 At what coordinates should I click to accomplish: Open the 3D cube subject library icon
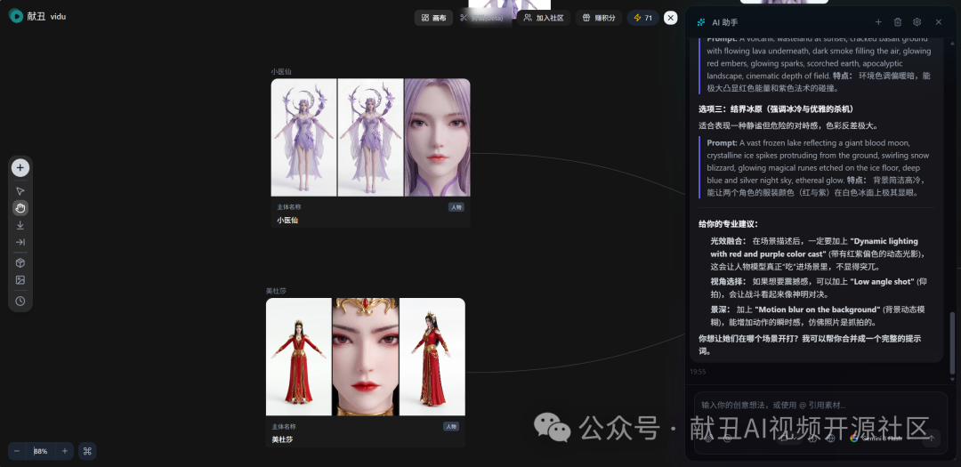(x=20, y=263)
